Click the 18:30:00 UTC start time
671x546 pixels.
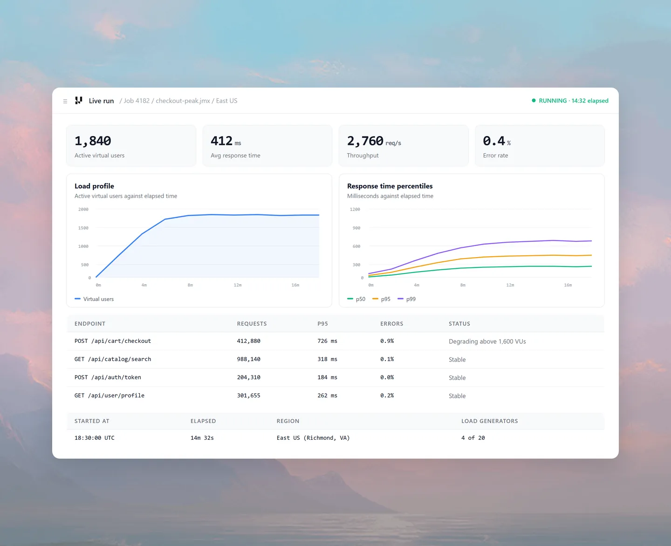[95, 438]
